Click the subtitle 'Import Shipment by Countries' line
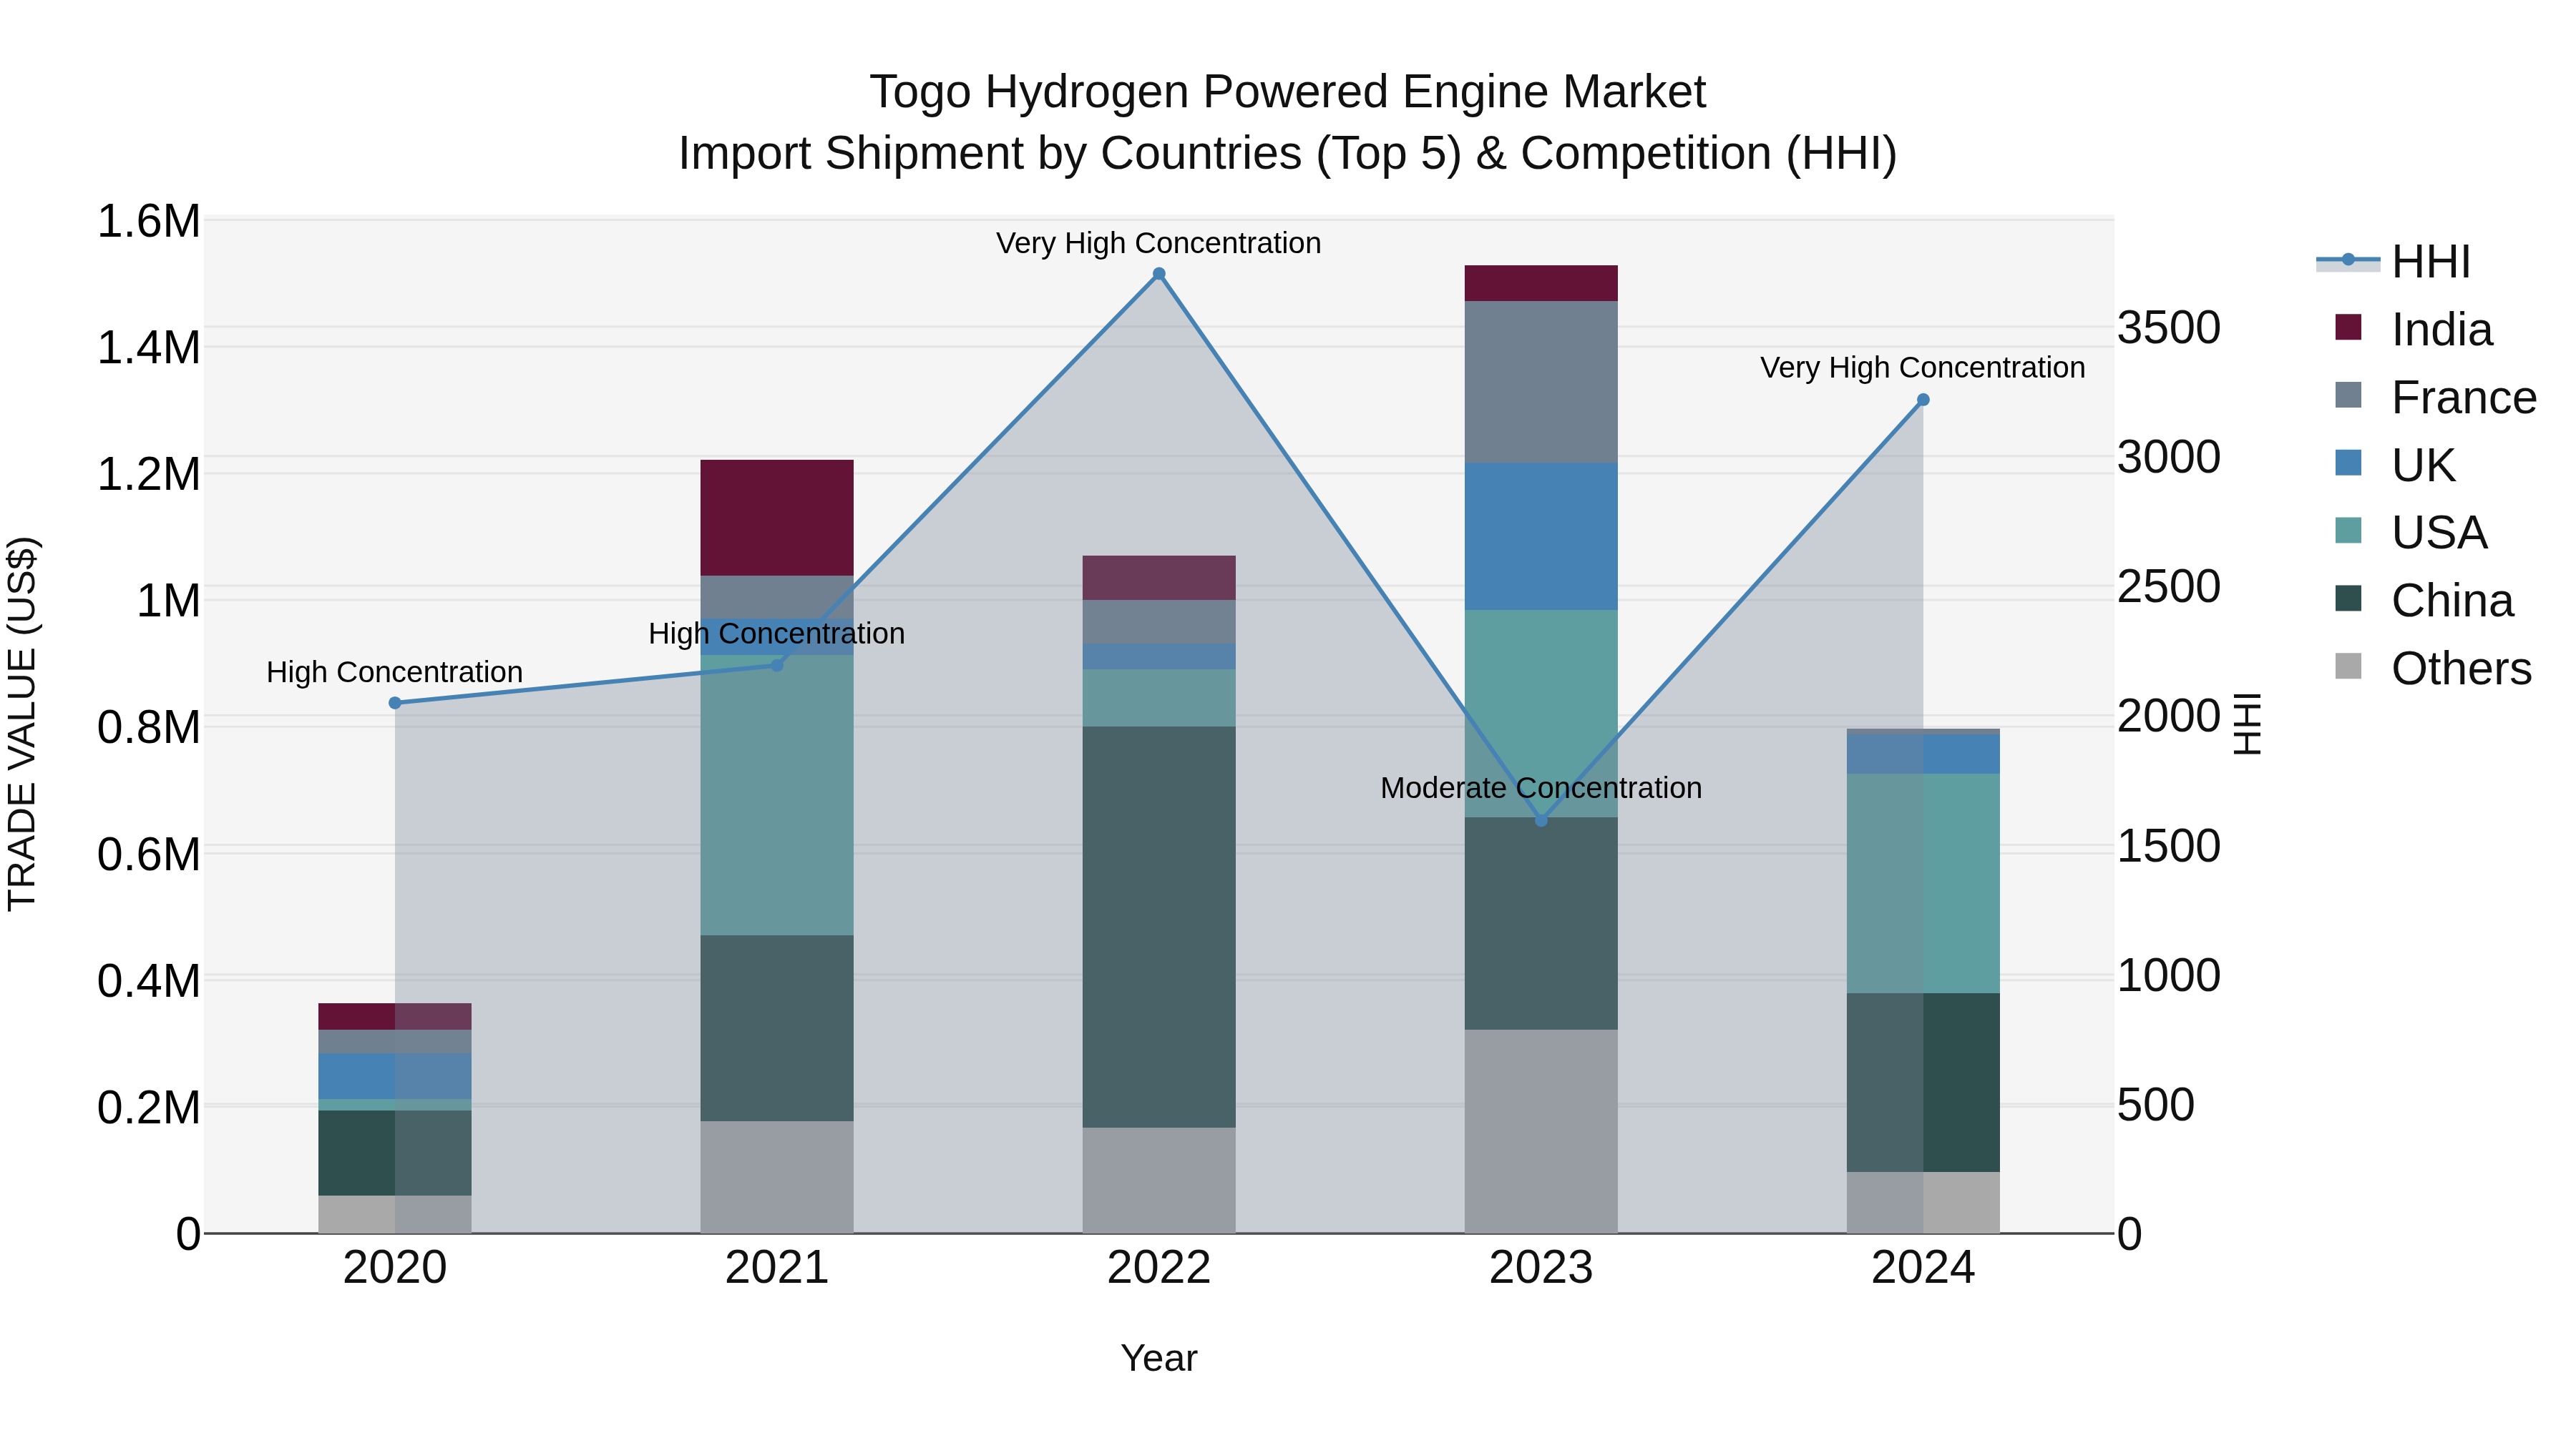This screenshot has height=1448, width=2576. pyautogui.click(x=1288, y=154)
